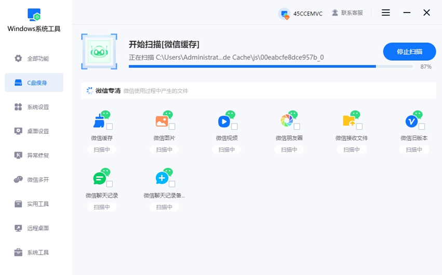Image resolution: width=442 pixels, height=275 pixels.
Task: Click 扫描中 status under 微信图片
Action: coord(164,149)
